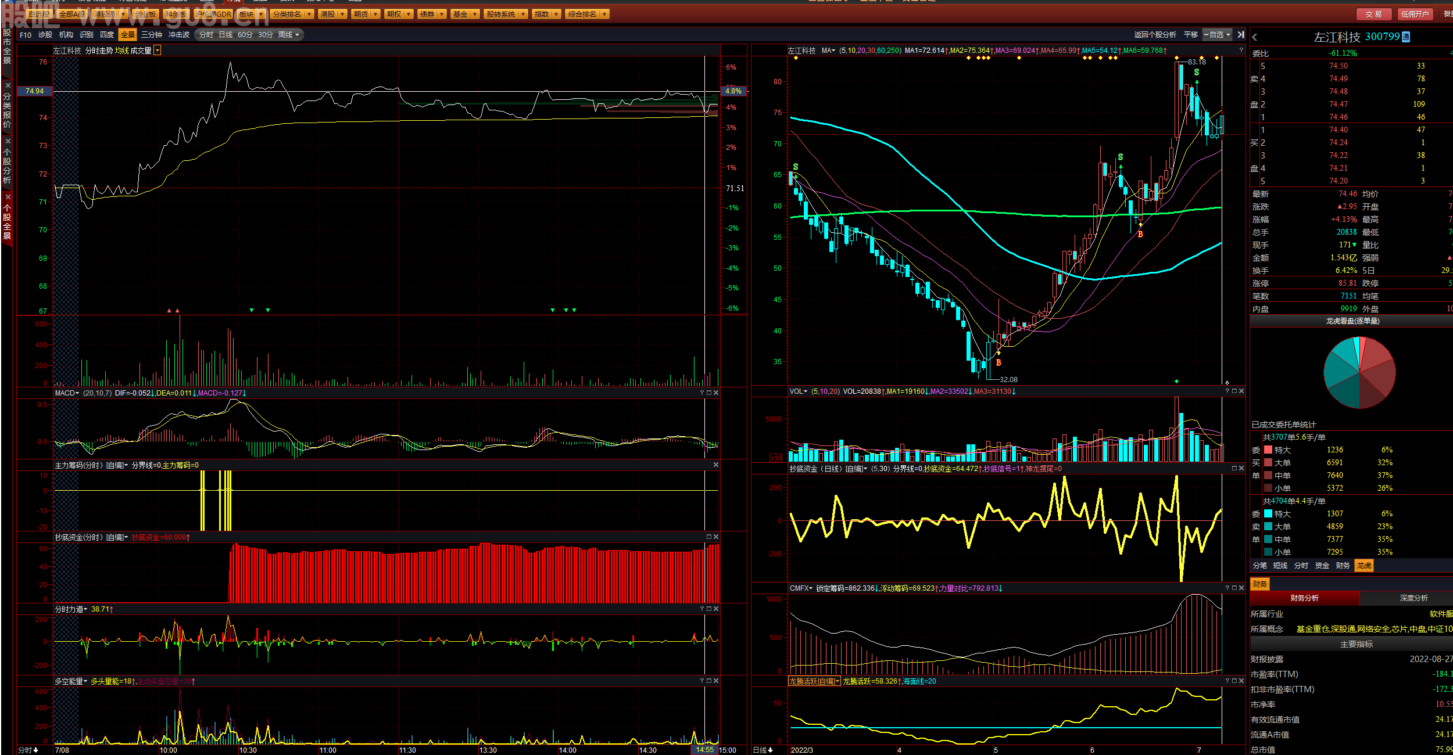Image resolution: width=1453 pixels, height=755 pixels.
Task: Click the 通 badge next to 300799
Action: [1406, 37]
